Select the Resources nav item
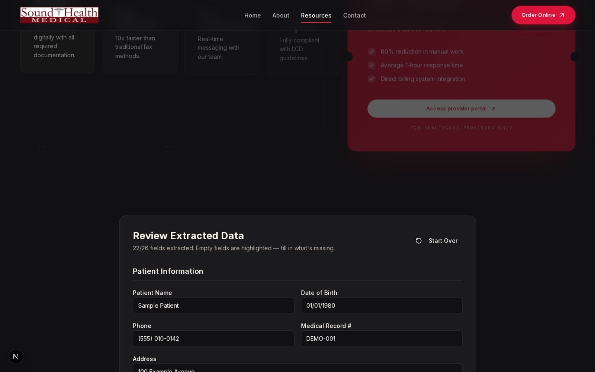The image size is (595, 372). pyautogui.click(x=316, y=15)
